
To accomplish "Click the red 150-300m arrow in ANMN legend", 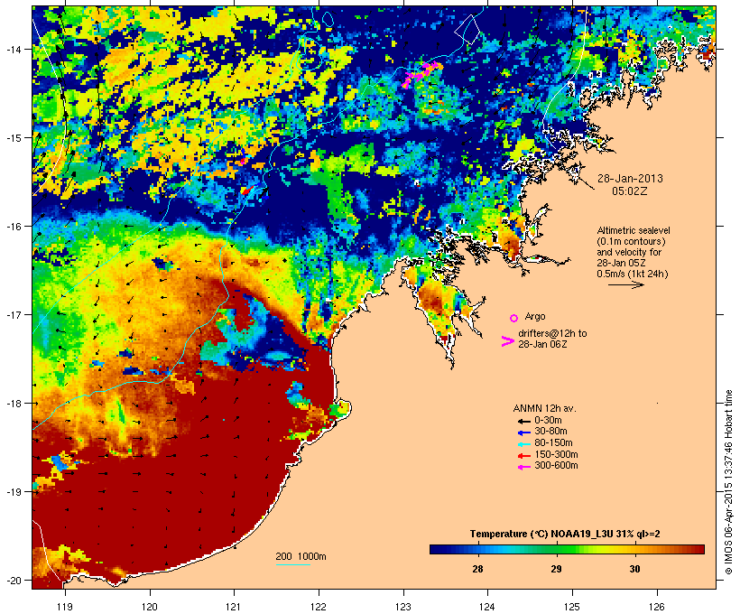I will [x=523, y=456].
